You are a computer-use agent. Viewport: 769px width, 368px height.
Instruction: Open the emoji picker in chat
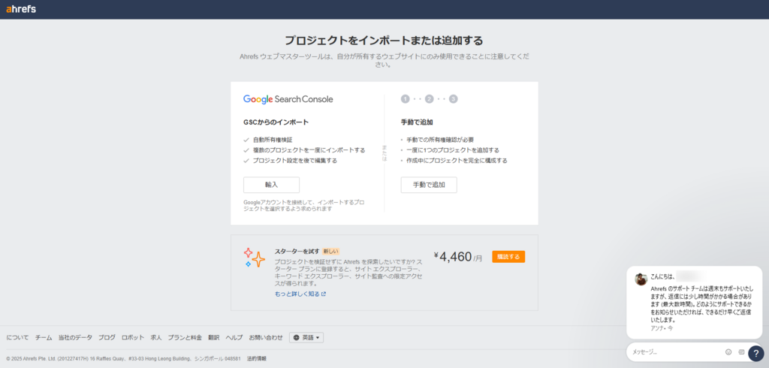pos(728,351)
